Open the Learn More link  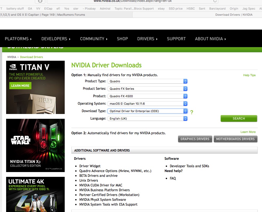[x=248, y=132]
